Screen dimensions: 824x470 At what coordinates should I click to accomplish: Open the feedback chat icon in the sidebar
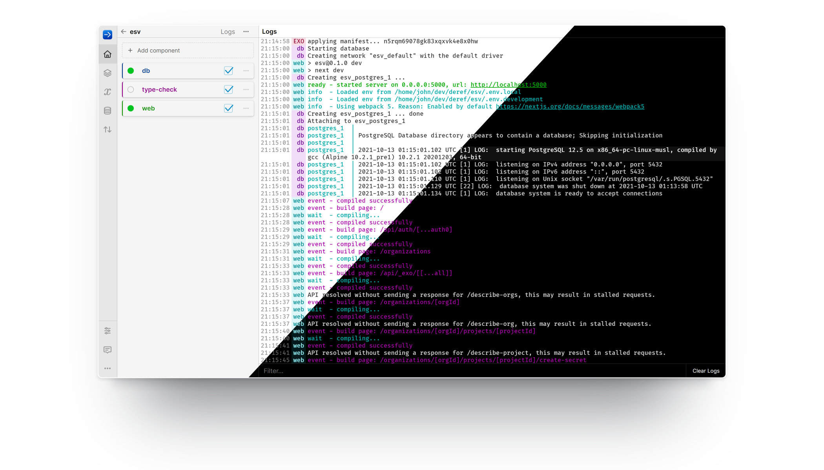click(x=108, y=350)
